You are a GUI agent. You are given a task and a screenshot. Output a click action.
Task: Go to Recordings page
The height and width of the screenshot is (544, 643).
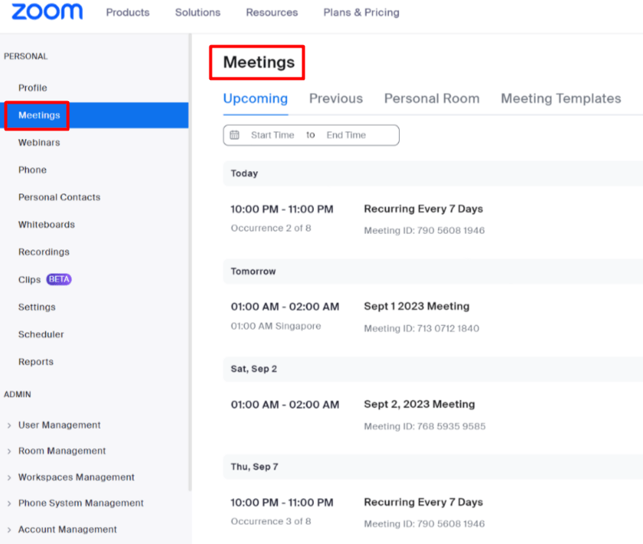click(44, 252)
